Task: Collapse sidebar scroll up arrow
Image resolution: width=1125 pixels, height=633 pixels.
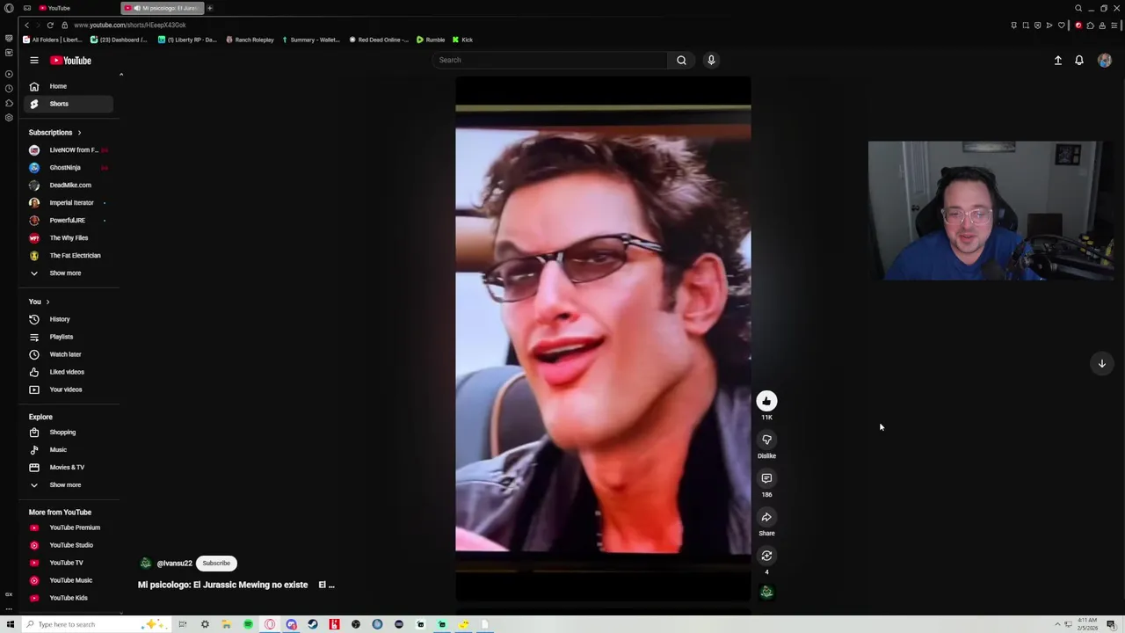Action: click(121, 75)
